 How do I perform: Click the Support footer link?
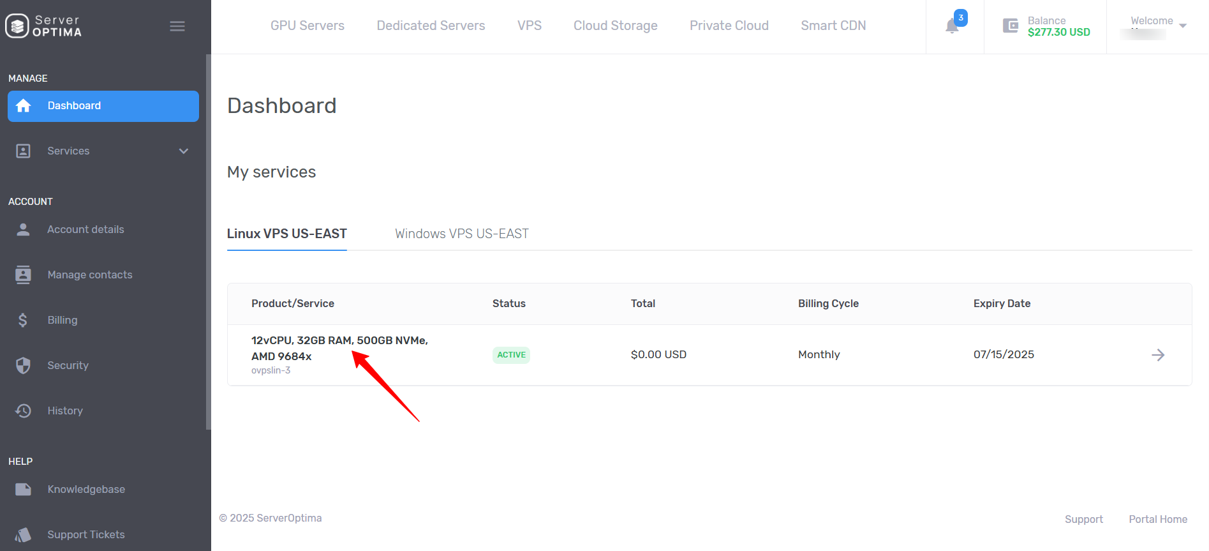[x=1084, y=519]
